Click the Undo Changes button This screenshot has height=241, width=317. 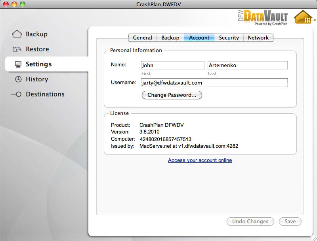click(250, 222)
